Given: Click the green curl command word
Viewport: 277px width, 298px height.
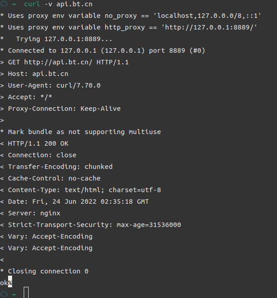Looking at the screenshot, I should [x=32, y=4].
